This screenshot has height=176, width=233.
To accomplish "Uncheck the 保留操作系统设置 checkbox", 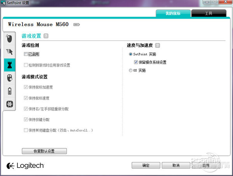I will [136, 62].
